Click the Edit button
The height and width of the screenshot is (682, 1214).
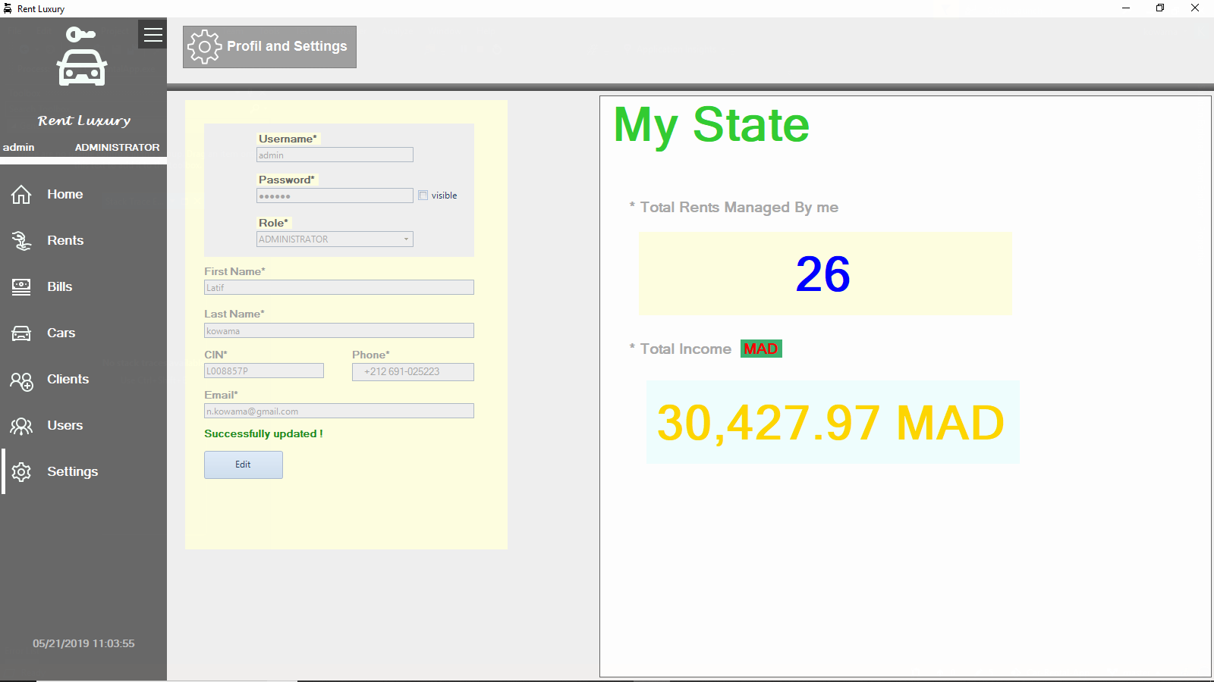point(244,465)
